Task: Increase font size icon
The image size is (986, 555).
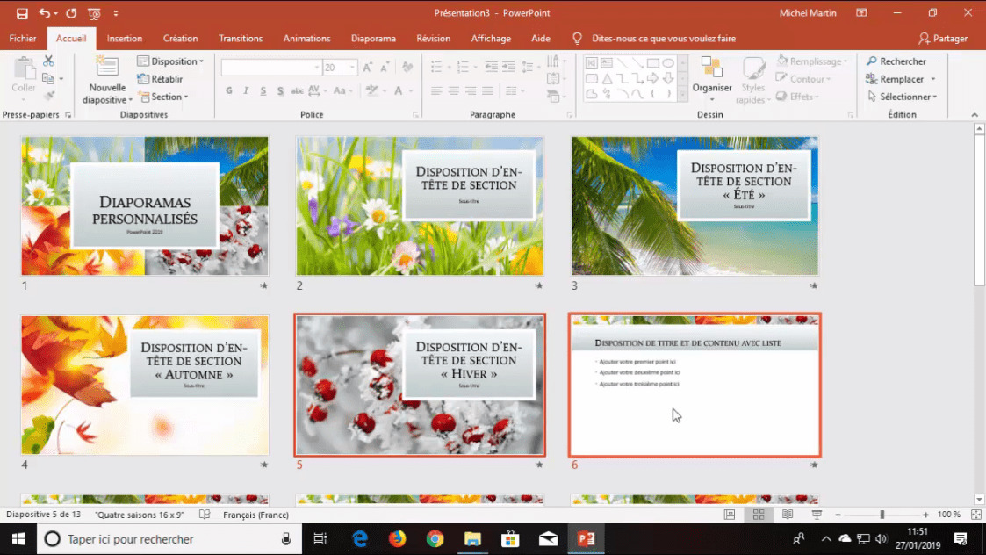Action: (x=368, y=68)
